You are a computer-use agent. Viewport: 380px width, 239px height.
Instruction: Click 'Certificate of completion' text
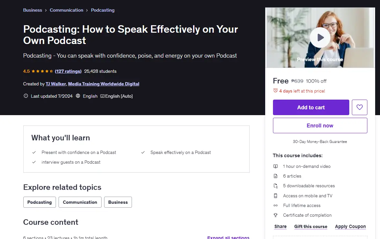(x=307, y=215)
